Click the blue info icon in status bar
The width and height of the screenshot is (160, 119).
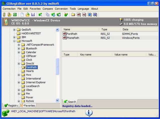[89, 113]
